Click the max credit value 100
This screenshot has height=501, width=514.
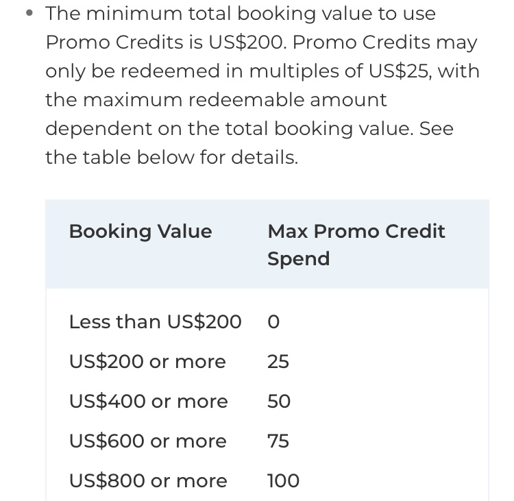tap(283, 480)
